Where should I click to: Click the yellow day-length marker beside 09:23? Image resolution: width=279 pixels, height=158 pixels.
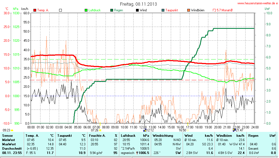(x=12, y=130)
